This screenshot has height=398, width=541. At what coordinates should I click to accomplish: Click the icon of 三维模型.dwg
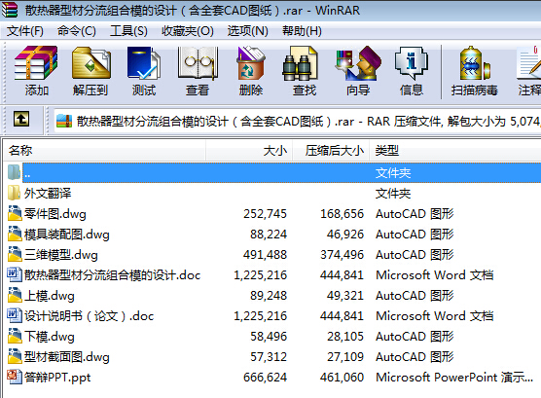click(15, 254)
